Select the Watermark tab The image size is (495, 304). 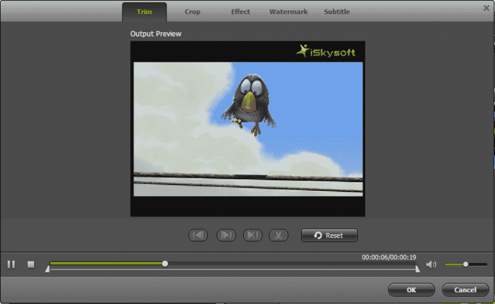click(x=288, y=12)
